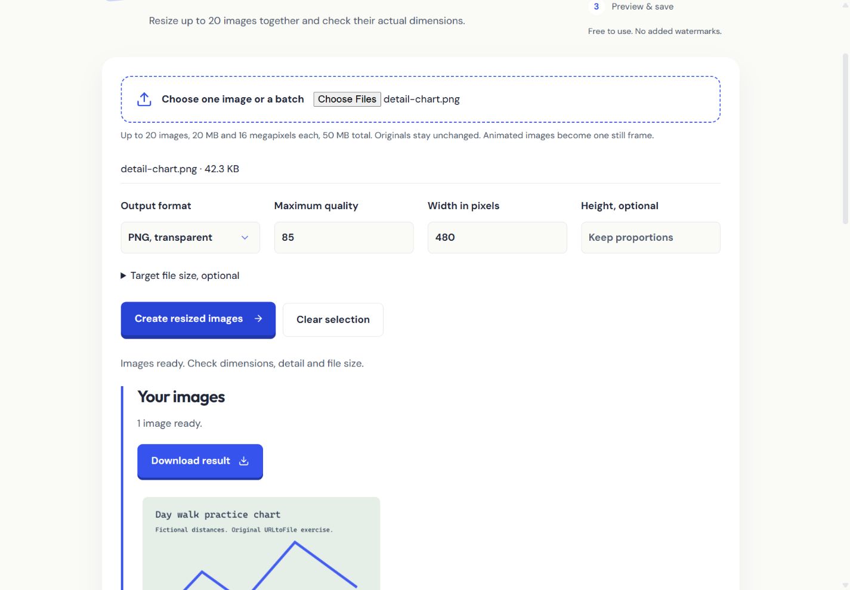The width and height of the screenshot is (850, 590).
Task: Click Create resized images button
Action: coord(198,319)
